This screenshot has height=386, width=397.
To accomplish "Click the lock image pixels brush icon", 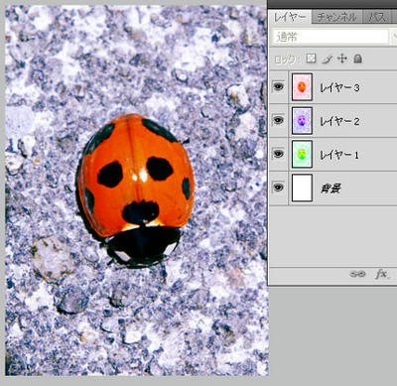I will 327,60.
